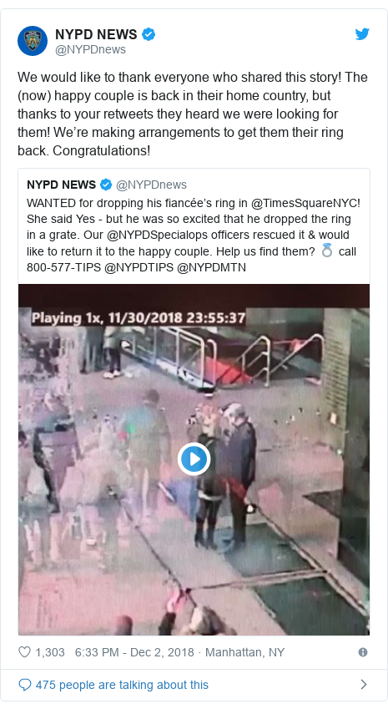
Task: Click the verified badge beside NYPD NEWS header
Action: (149, 34)
